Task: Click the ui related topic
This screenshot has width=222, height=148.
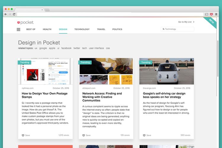Action: click(58, 48)
